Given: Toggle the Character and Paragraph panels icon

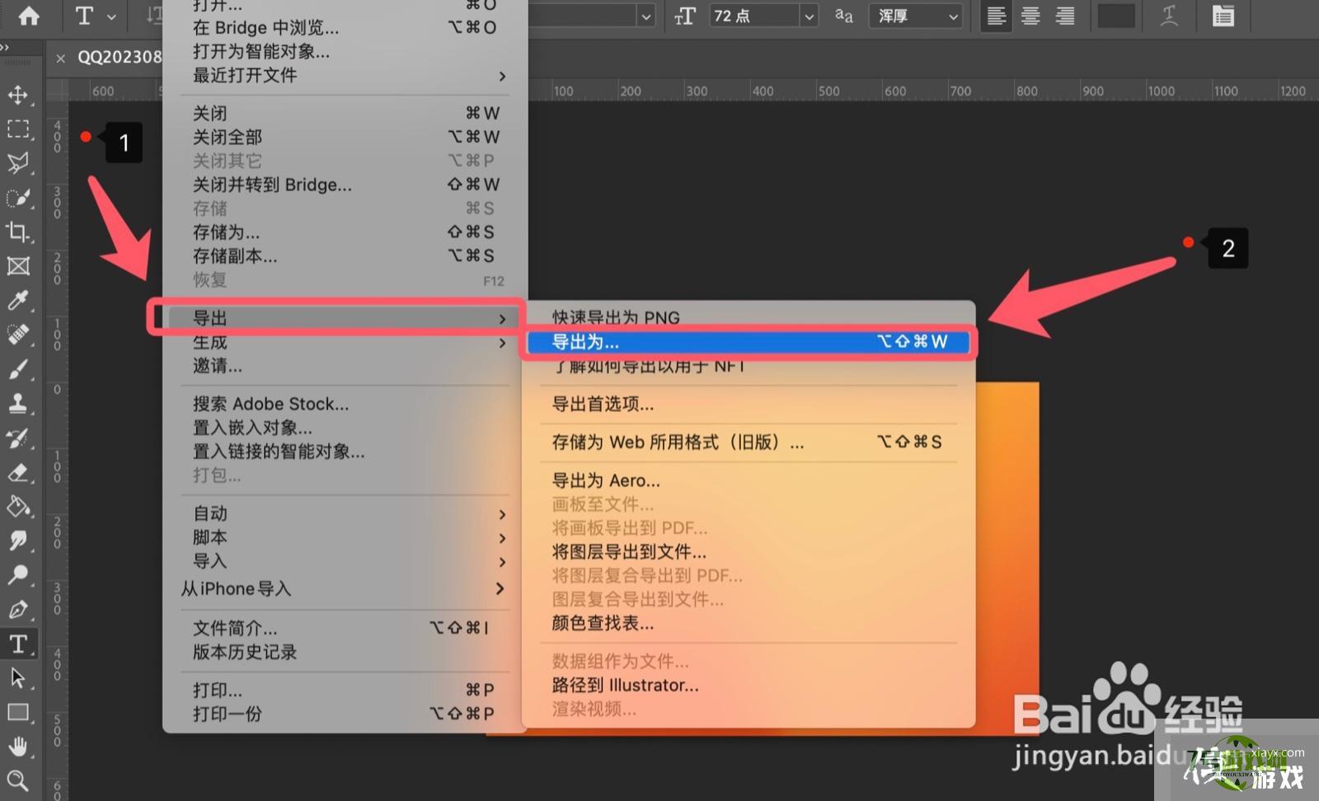Looking at the screenshot, I should (1223, 16).
